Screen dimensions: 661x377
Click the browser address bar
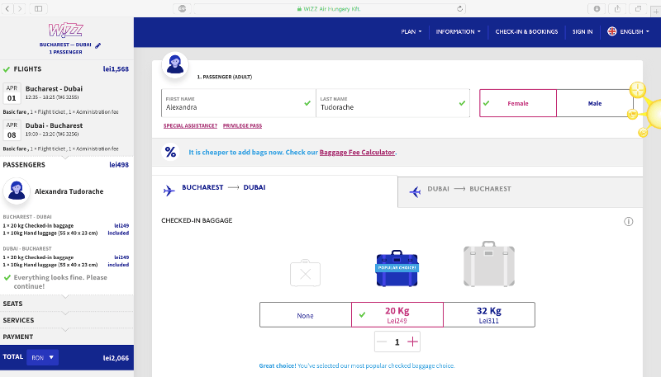pyautogui.click(x=329, y=9)
